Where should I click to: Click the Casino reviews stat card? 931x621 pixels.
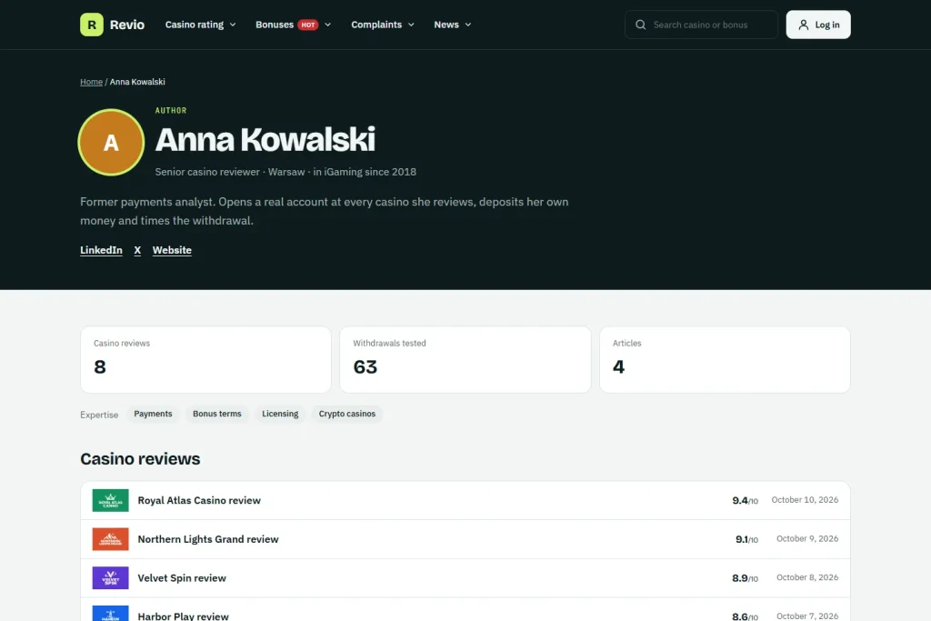(206, 360)
